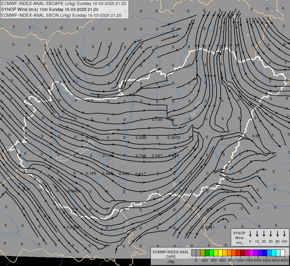Click the wind legend arrow above 100
Viewport: 290px width, 266px height.
tap(284, 234)
